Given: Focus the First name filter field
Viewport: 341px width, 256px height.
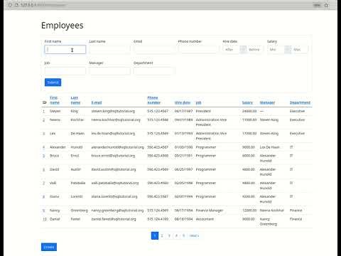Looking at the screenshot, I should point(65,50).
